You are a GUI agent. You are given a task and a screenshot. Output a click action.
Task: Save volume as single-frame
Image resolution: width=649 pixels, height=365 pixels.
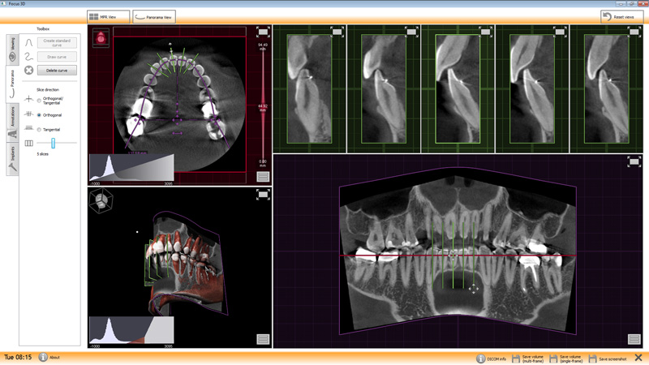coord(565,358)
